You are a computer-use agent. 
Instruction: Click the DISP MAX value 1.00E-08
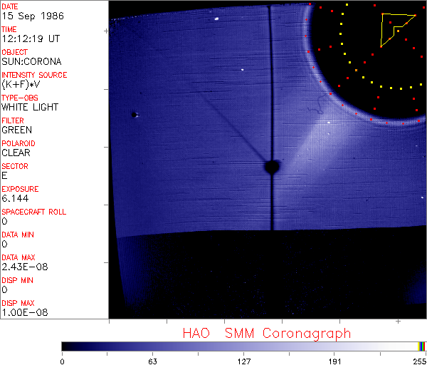tap(22, 312)
